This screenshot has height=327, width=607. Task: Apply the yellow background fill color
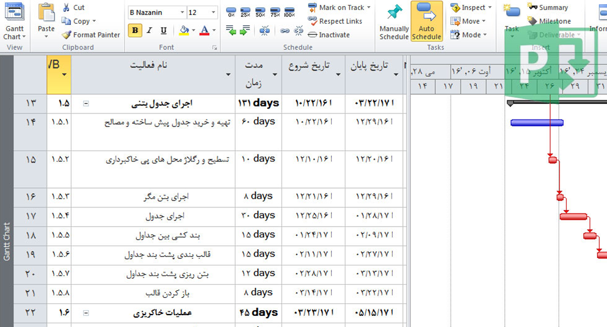184,31
